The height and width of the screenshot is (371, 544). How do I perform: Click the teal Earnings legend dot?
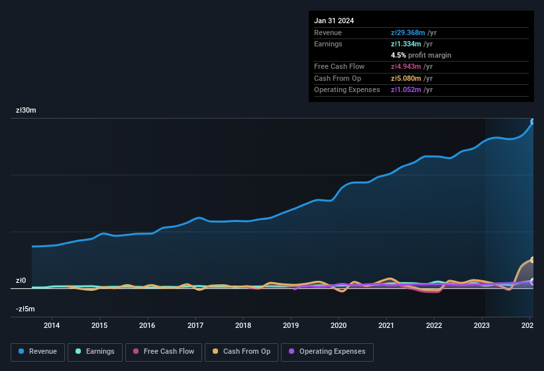pyautogui.click(x=78, y=351)
